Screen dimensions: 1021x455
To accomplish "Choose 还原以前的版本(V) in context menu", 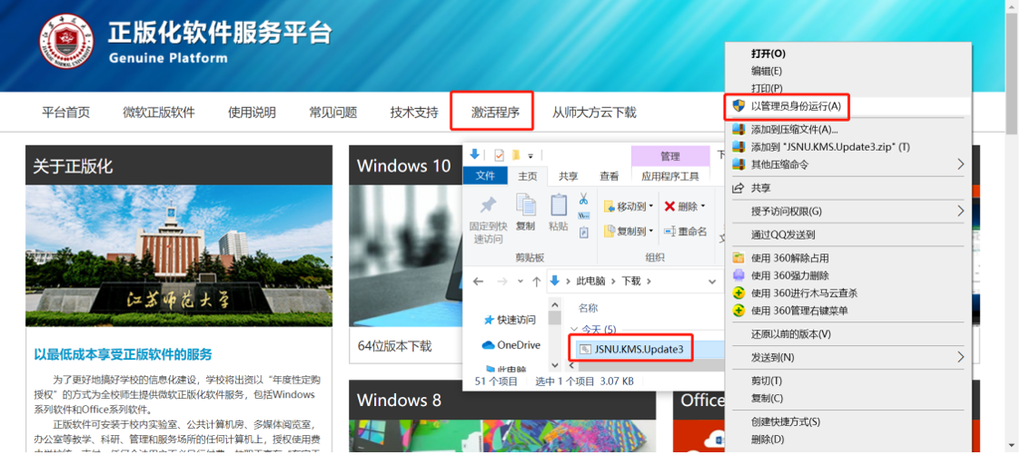I will pos(791,334).
